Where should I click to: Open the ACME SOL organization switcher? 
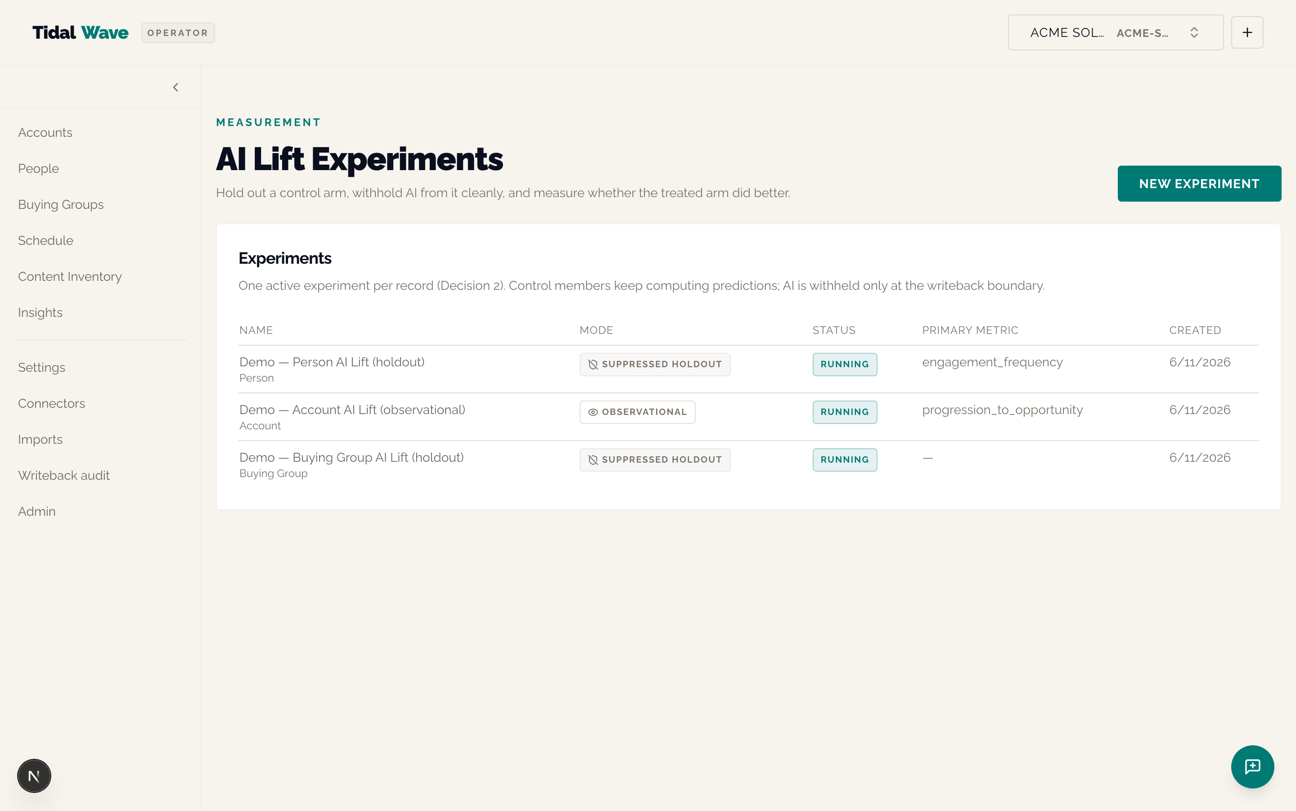pos(1115,33)
